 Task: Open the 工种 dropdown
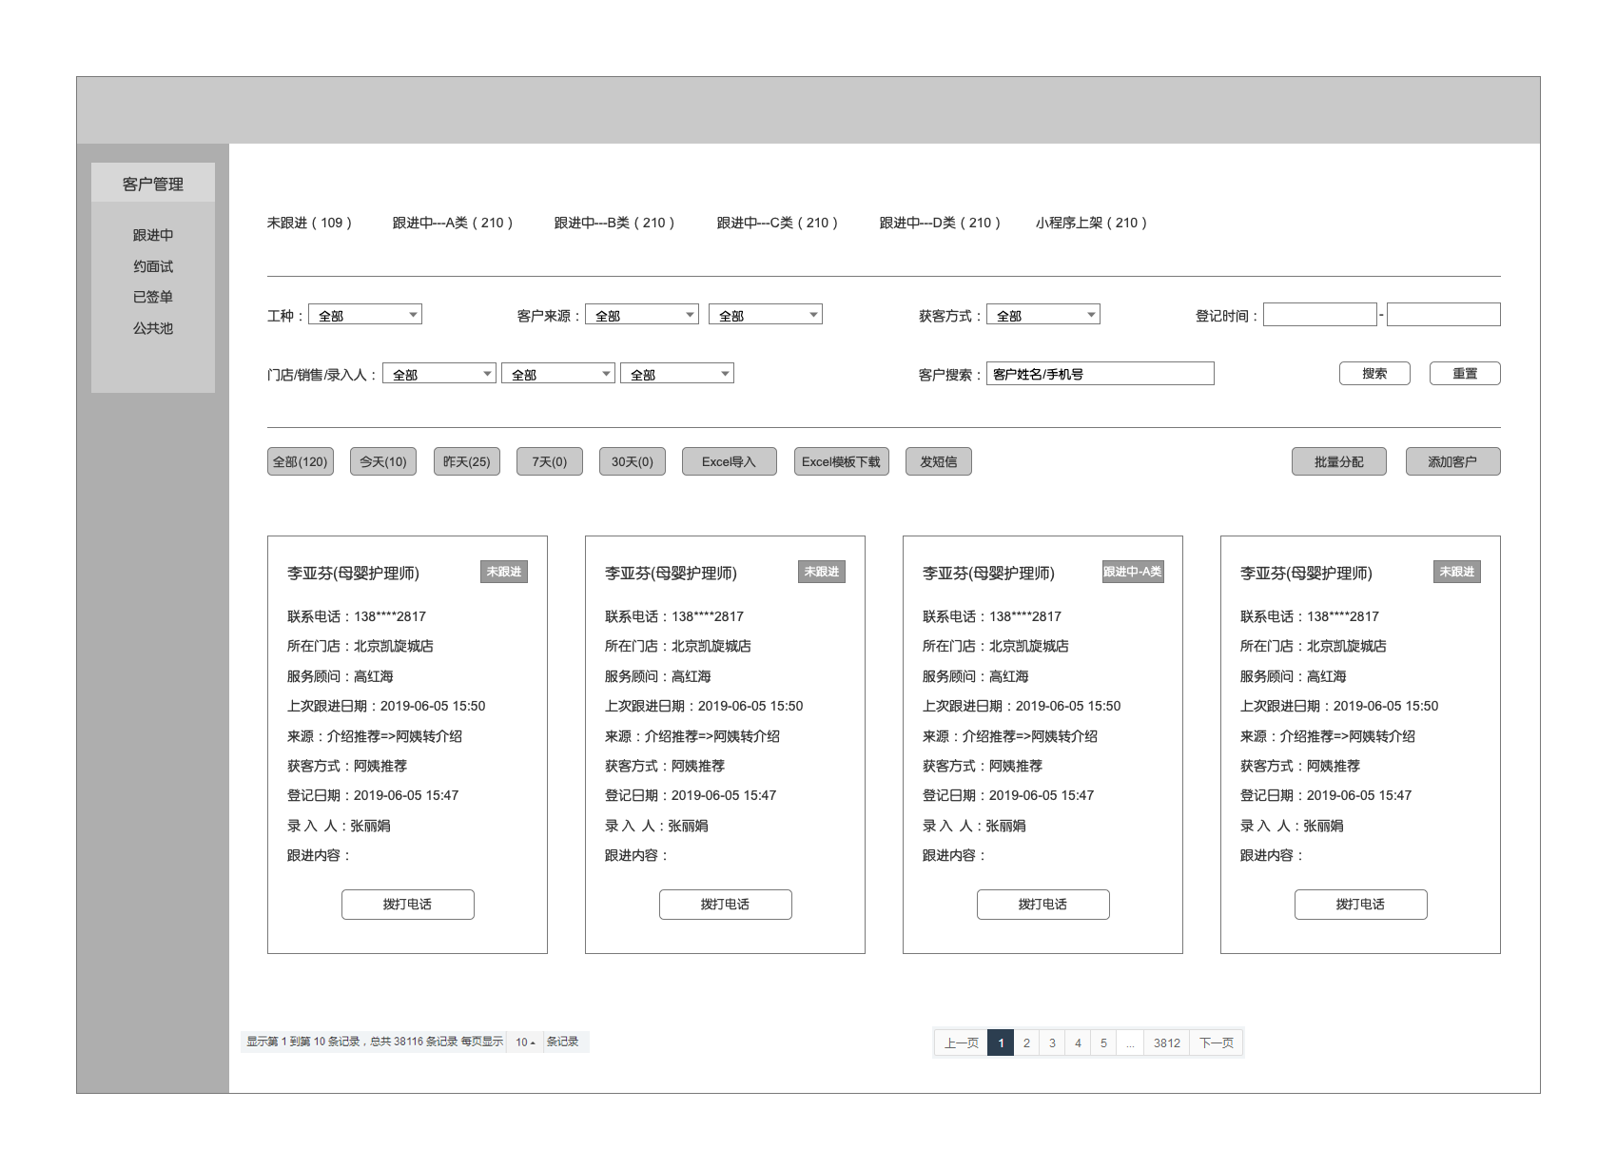(365, 315)
